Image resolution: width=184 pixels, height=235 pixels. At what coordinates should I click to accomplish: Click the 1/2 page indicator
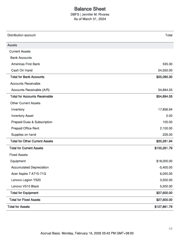[x=170, y=229]
